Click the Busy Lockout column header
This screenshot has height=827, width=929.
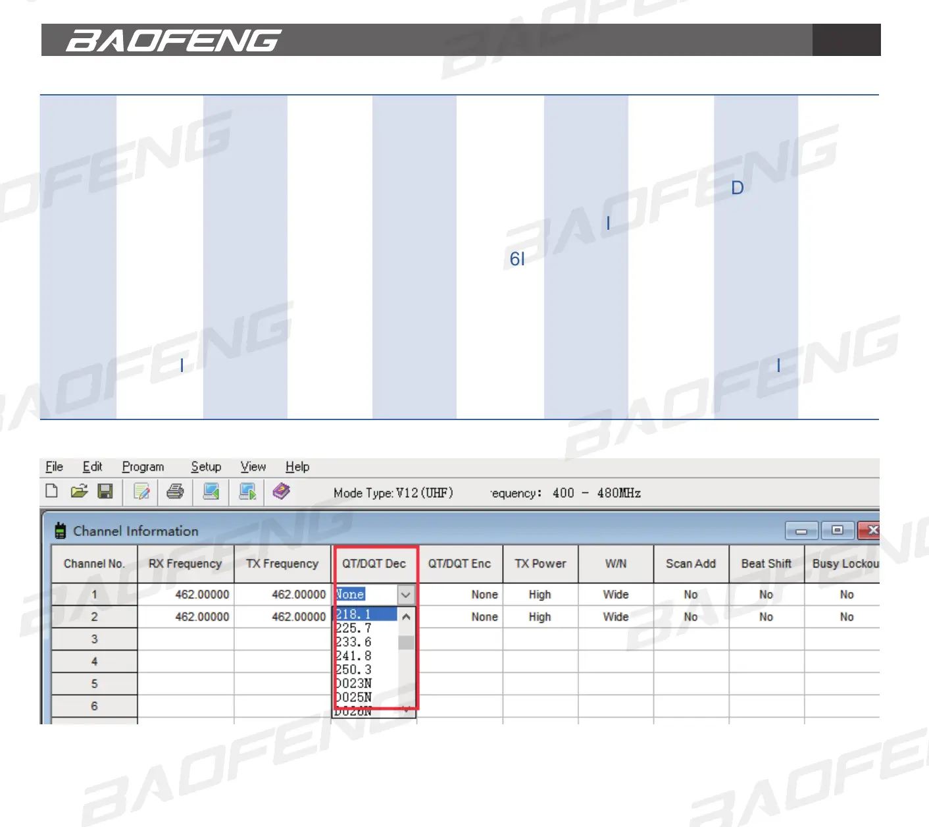coord(842,564)
